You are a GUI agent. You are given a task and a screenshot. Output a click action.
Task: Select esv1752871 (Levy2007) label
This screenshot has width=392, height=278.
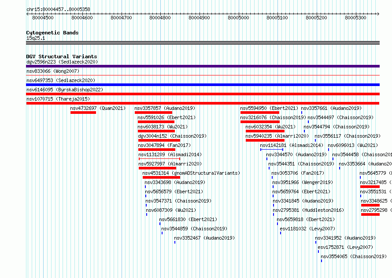click(x=345, y=247)
